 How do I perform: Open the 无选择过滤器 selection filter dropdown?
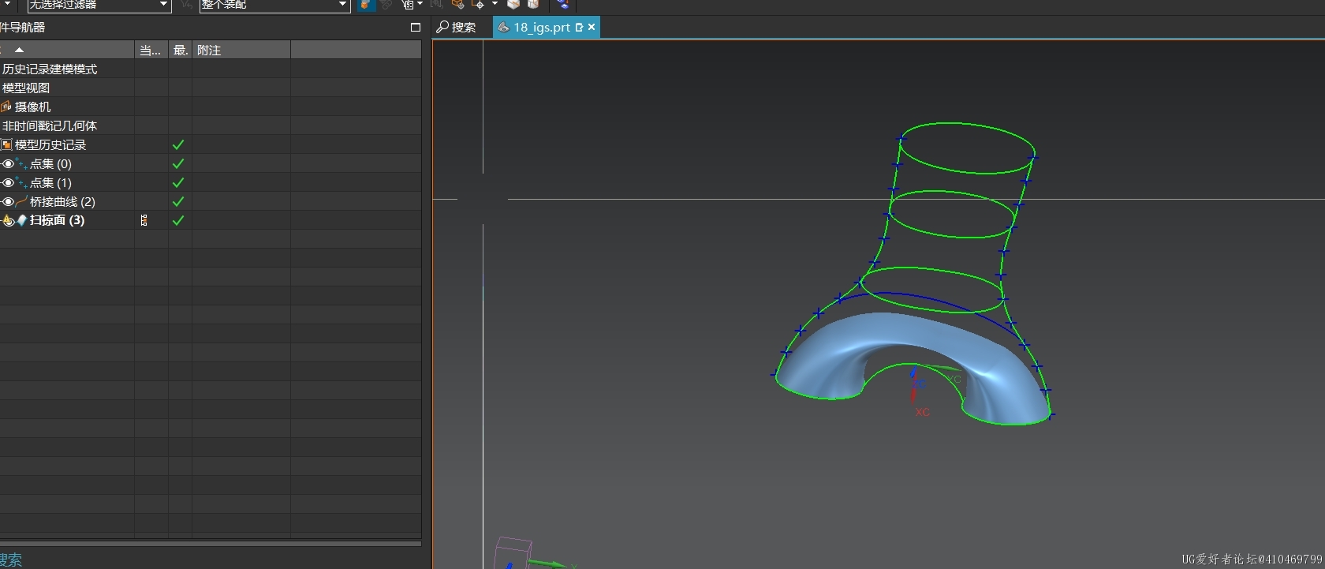[x=99, y=5]
